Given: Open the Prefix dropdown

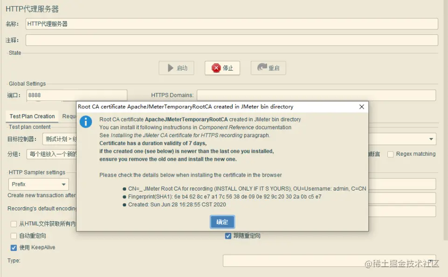Looking at the screenshot, I should tap(39, 185).
